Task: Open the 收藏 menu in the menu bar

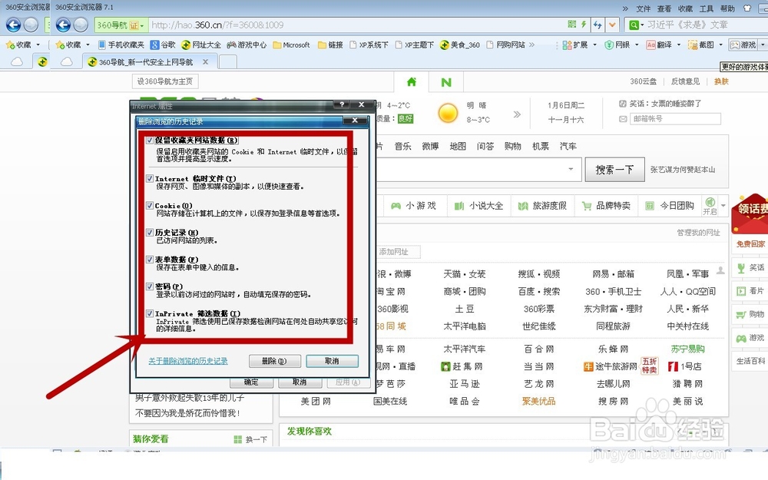Action: click(685, 8)
